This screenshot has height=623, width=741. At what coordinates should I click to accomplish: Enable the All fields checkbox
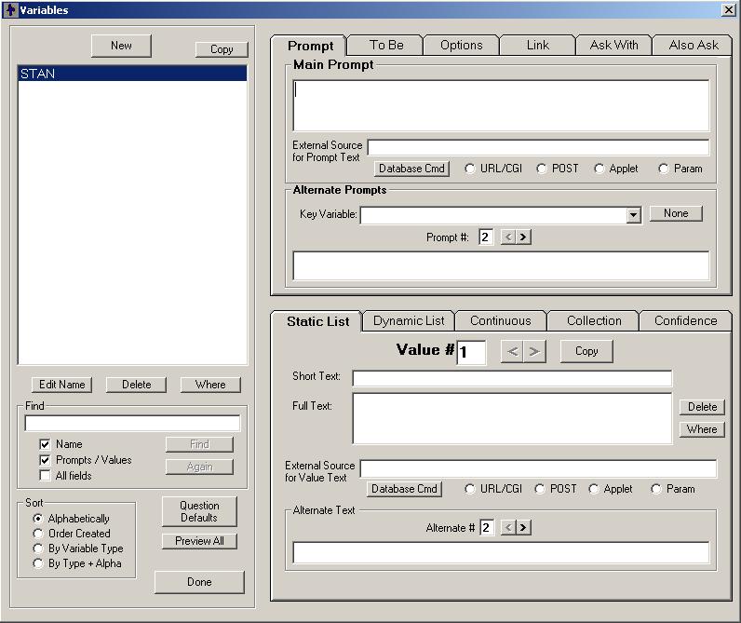tap(45, 476)
